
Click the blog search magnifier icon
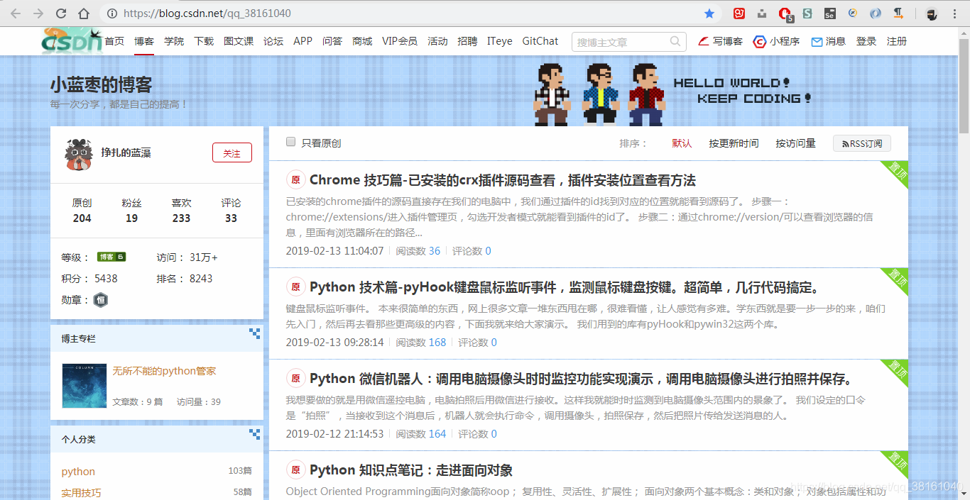click(x=675, y=41)
